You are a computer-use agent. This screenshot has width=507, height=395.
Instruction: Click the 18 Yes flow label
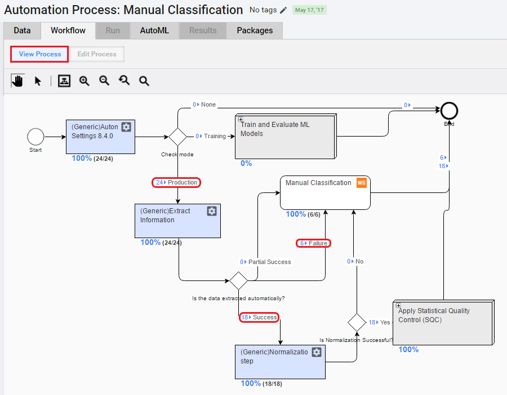(x=379, y=322)
